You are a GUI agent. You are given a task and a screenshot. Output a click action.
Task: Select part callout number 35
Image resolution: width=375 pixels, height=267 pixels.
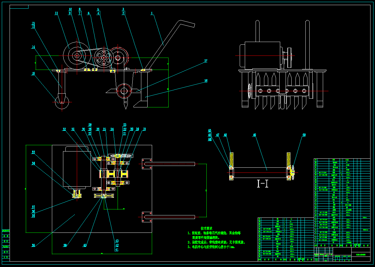(33, 215)
